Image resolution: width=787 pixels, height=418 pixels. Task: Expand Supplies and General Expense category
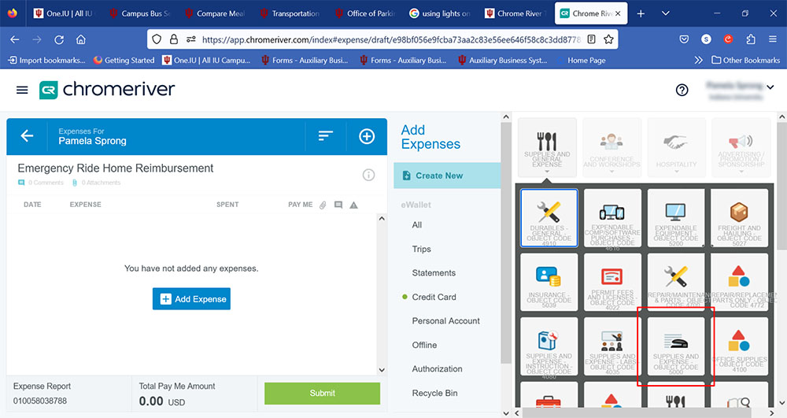click(547, 147)
